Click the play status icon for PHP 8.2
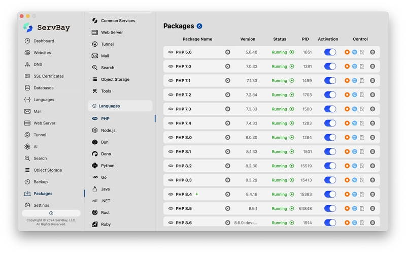Screen dimensions: 406x254 point(292,166)
